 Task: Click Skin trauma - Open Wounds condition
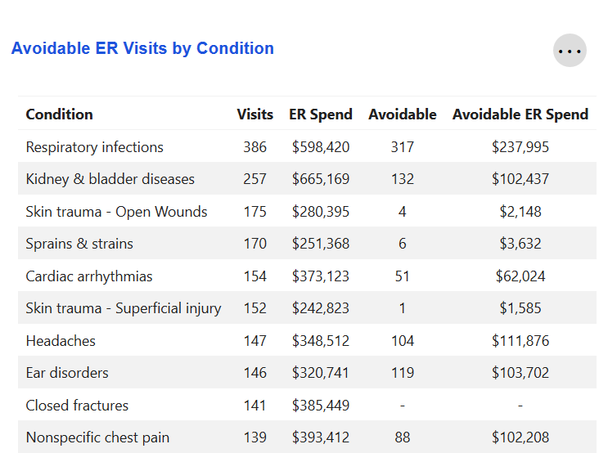[x=117, y=212]
